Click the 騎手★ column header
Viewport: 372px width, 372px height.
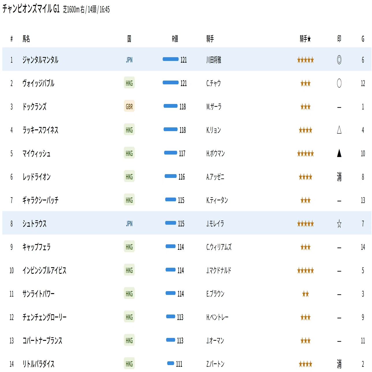[x=305, y=39]
